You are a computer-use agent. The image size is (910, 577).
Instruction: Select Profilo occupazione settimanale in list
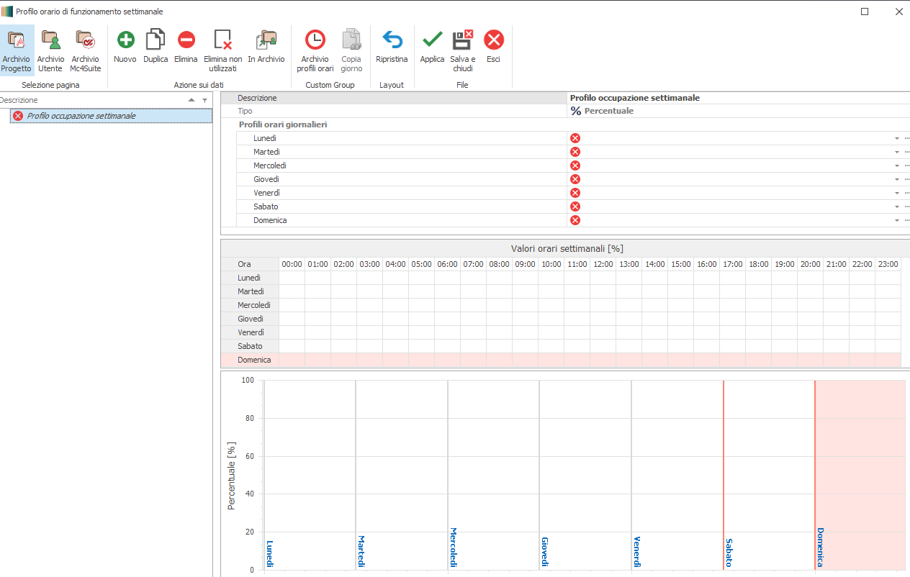[x=81, y=116]
